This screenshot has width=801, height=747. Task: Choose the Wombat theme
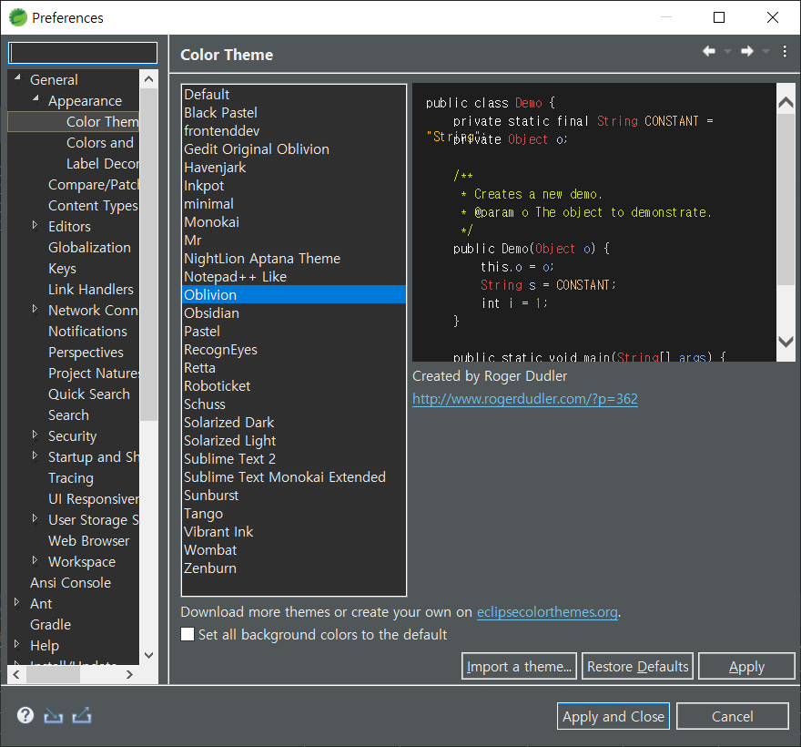click(294, 550)
